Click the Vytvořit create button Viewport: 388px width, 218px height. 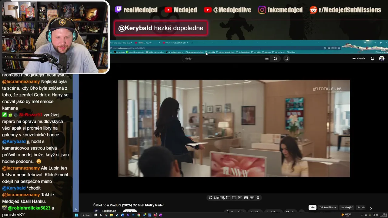(359, 58)
